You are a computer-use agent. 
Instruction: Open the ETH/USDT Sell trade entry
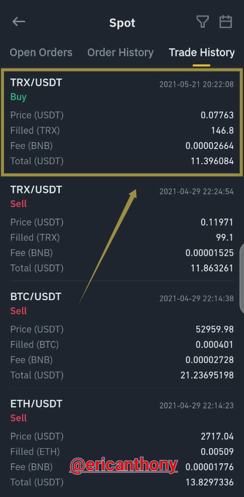122,443
